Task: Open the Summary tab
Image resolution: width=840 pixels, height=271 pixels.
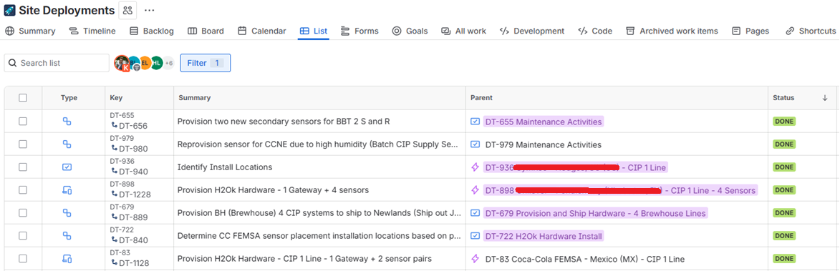Action: point(30,31)
